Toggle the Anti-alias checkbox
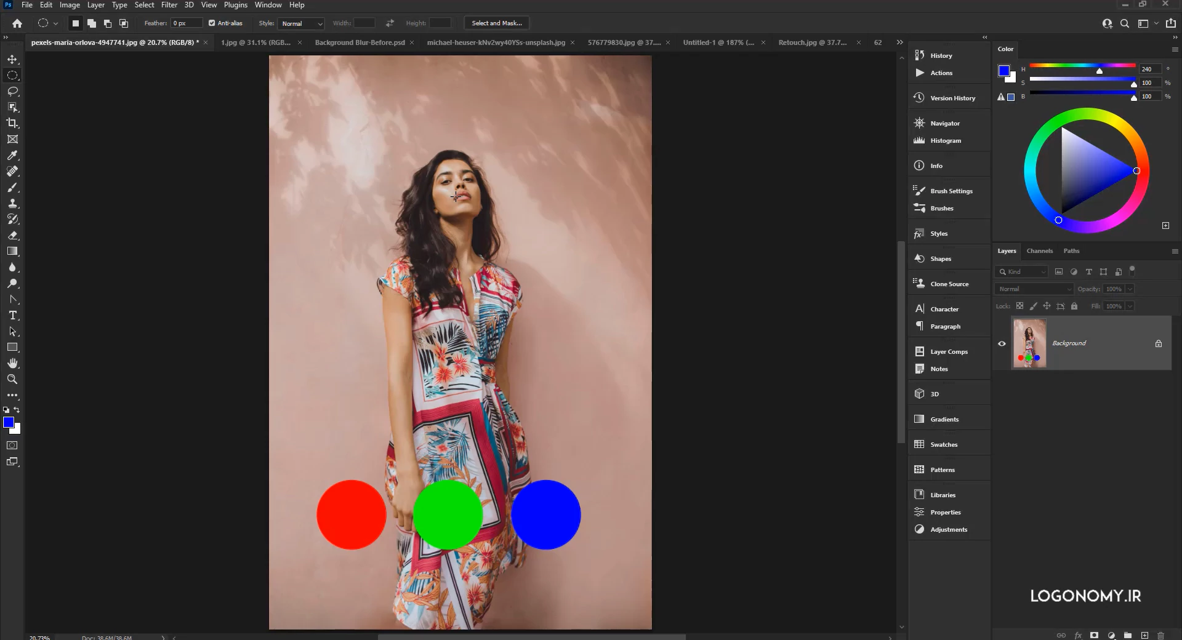 coord(212,23)
